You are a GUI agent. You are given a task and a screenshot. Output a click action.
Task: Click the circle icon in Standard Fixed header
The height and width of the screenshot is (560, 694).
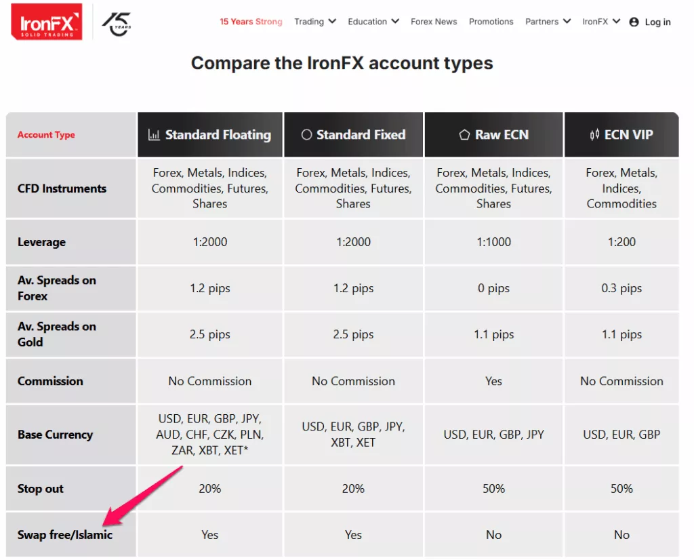tap(306, 135)
